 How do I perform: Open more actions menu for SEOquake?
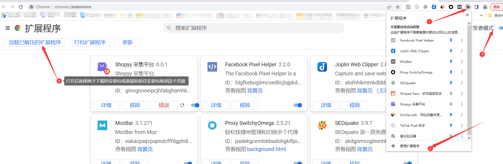[462, 83]
